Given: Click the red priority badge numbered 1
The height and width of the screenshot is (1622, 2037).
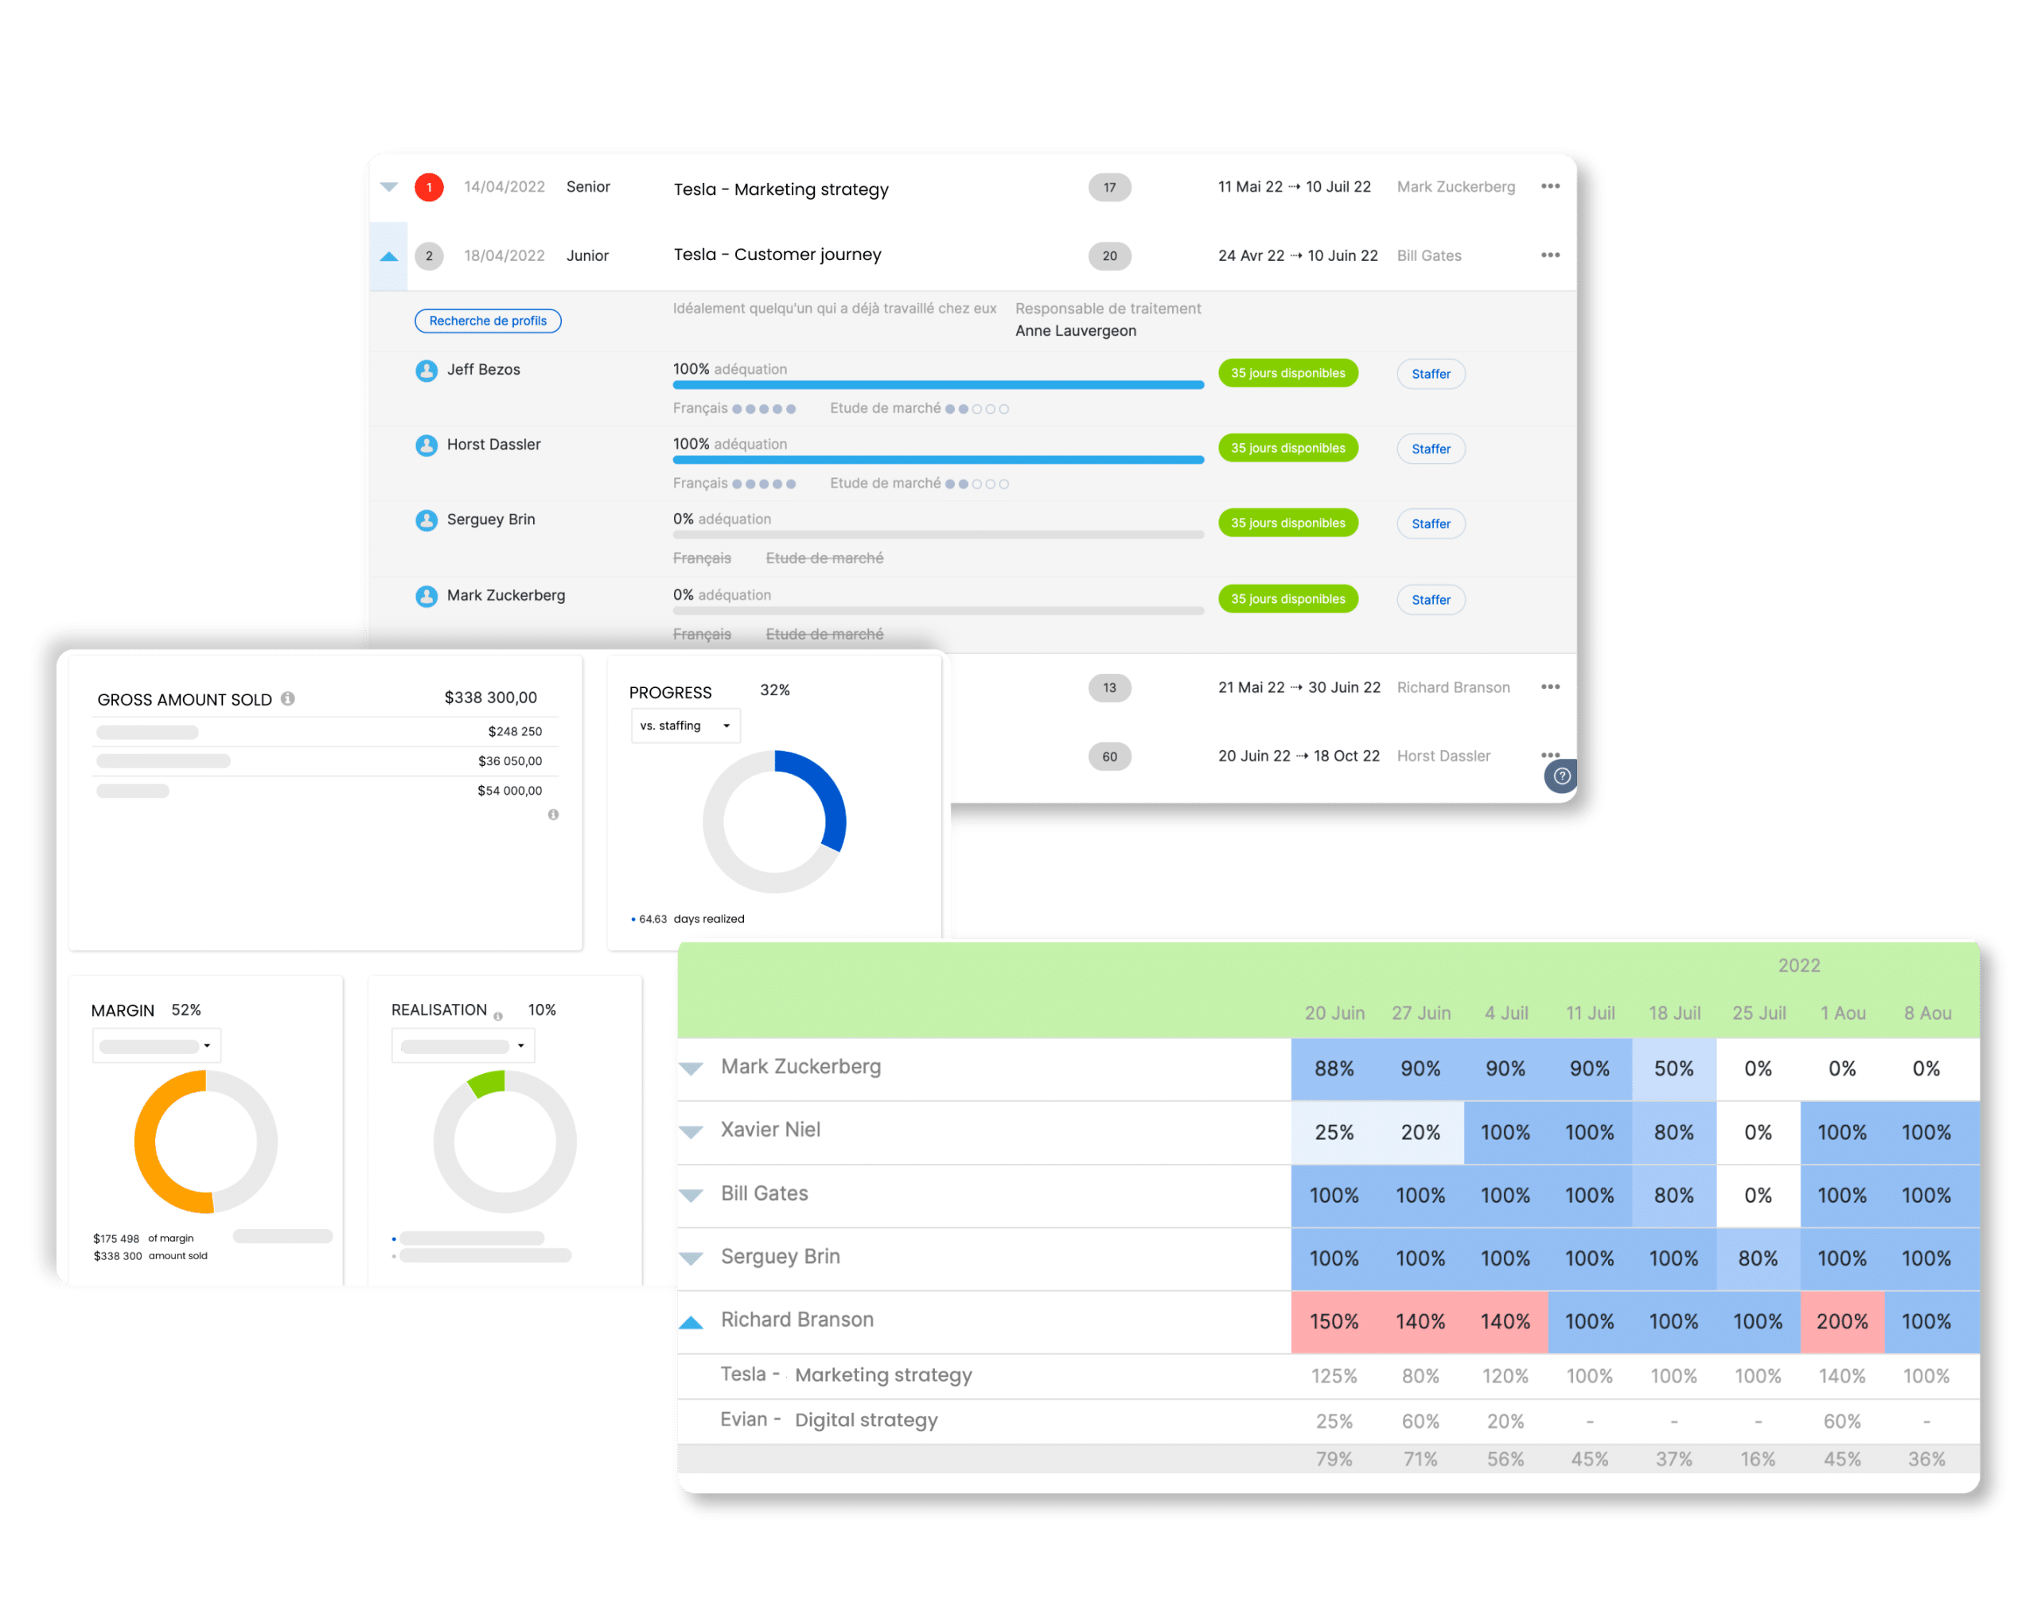Looking at the screenshot, I should 429,187.
